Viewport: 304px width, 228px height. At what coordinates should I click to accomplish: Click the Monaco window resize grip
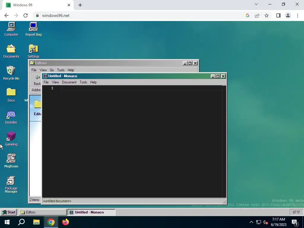tap(224, 202)
